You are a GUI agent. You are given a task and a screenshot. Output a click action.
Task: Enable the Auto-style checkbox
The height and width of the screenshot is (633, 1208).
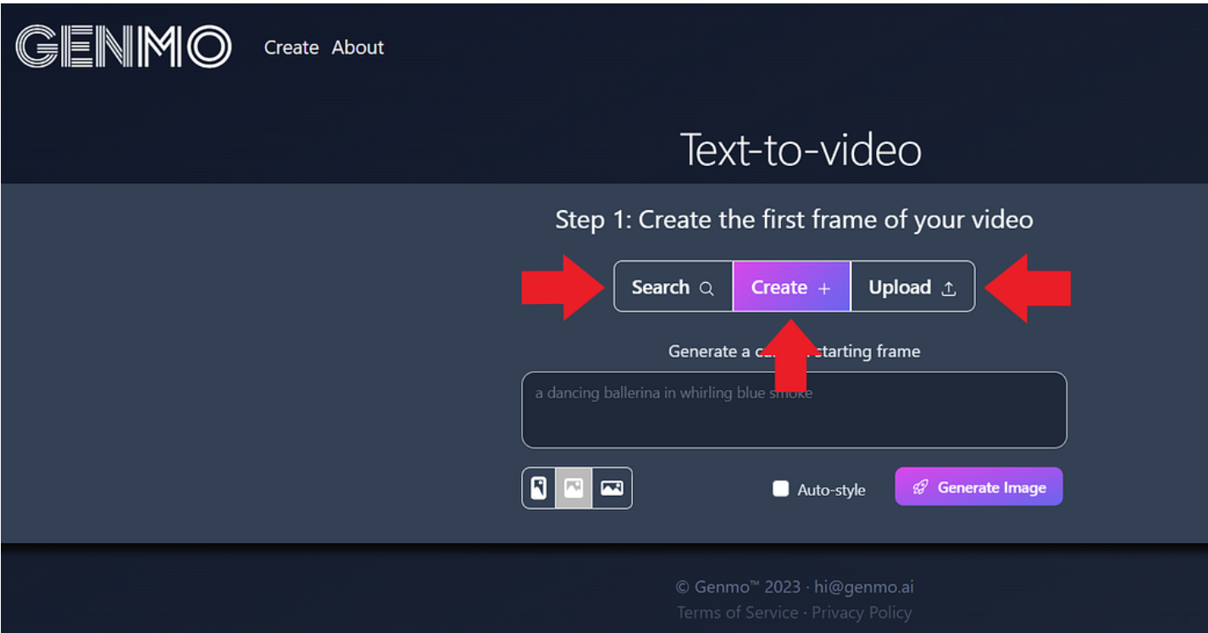pos(781,489)
